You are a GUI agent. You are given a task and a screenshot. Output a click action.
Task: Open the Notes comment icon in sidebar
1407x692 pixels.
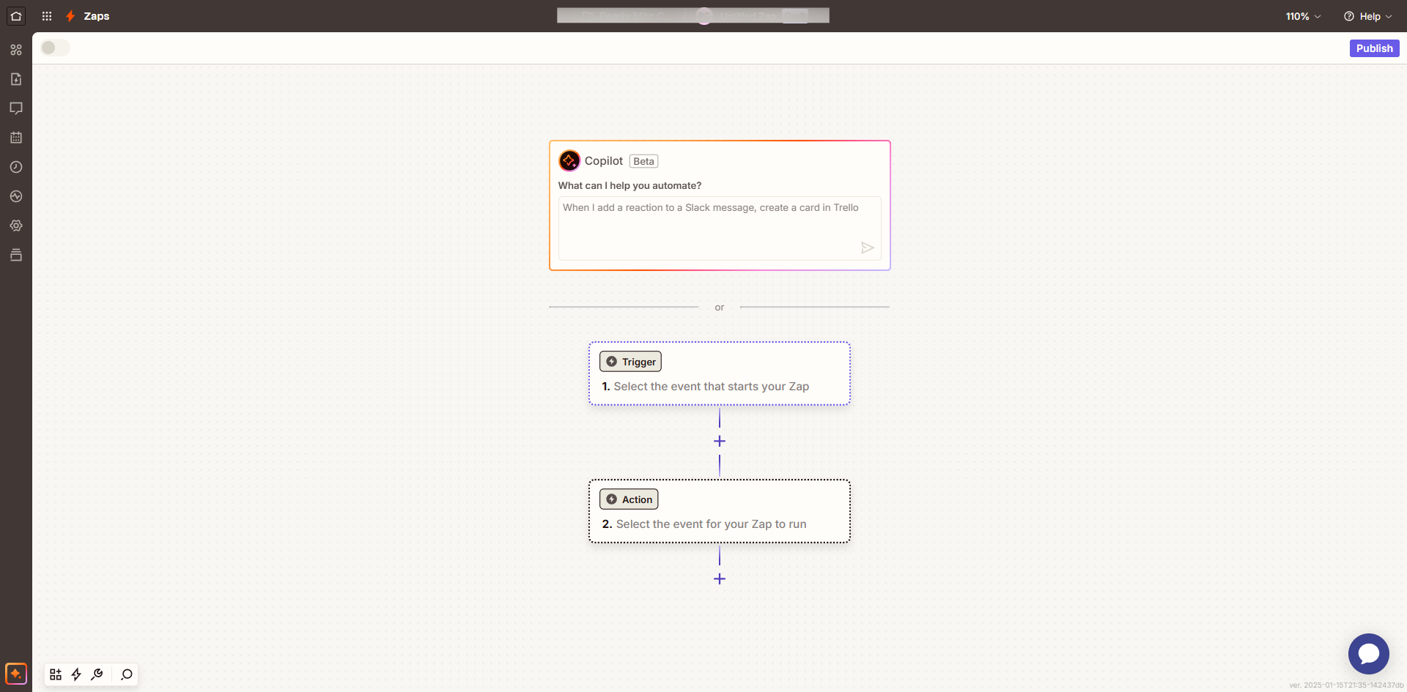pos(16,108)
